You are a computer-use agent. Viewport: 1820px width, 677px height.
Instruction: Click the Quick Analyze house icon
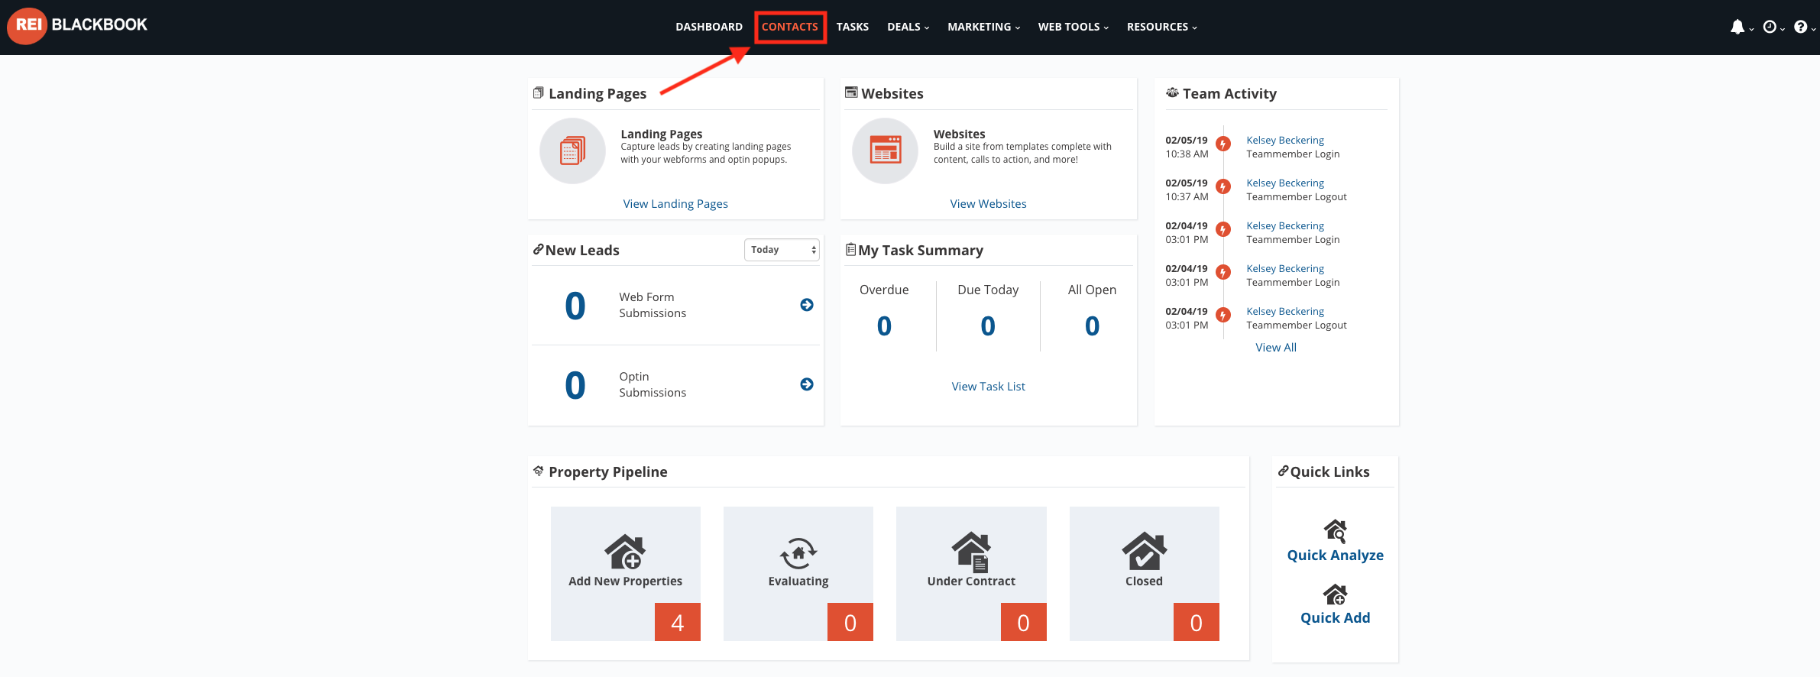1336,531
